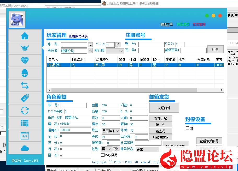238x171 pixels.
Task: Open the 军团管理 tab
Action: [x=199, y=24]
